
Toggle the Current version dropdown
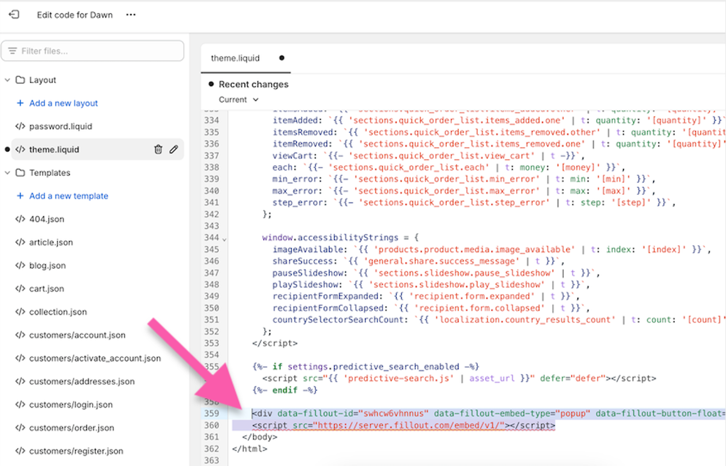point(237,99)
